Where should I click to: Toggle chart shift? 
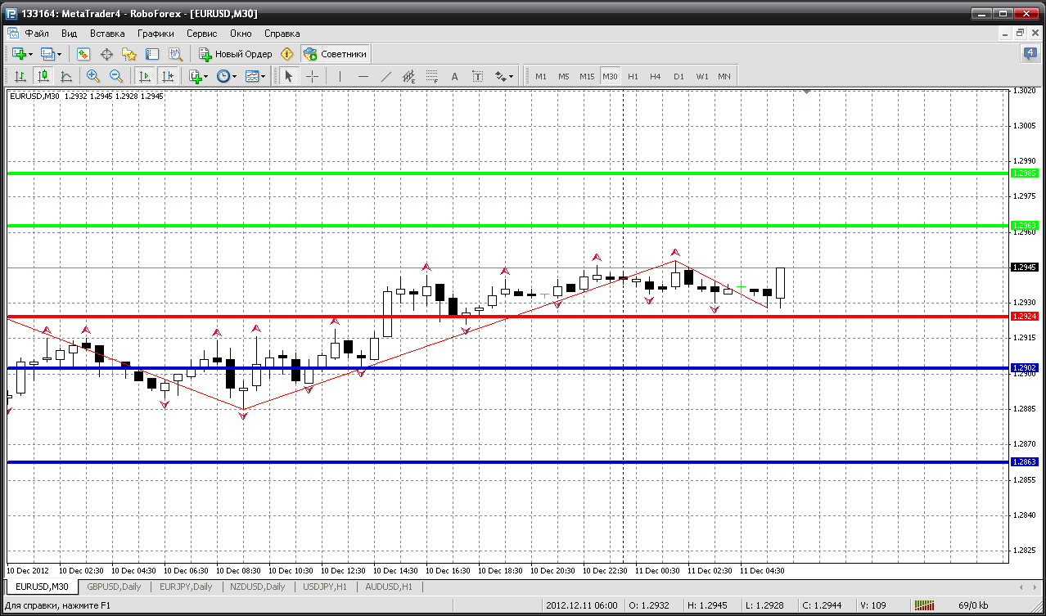click(168, 76)
